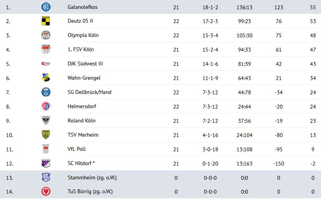The height and width of the screenshot is (199, 321).
Task: Open the DJK Südwest III red logo
Action: click(x=46, y=64)
